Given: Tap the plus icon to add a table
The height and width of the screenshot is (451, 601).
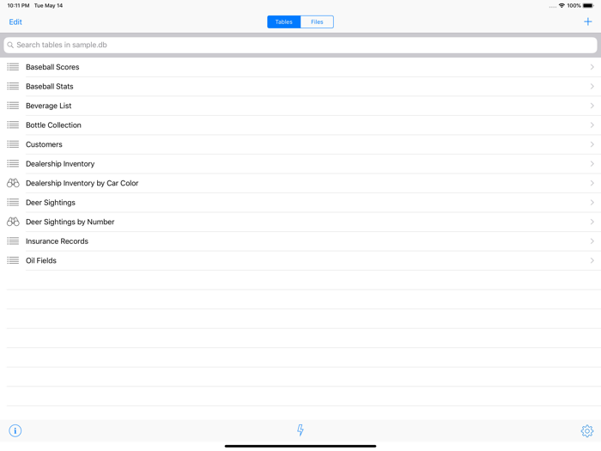Looking at the screenshot, I should 587,21.
